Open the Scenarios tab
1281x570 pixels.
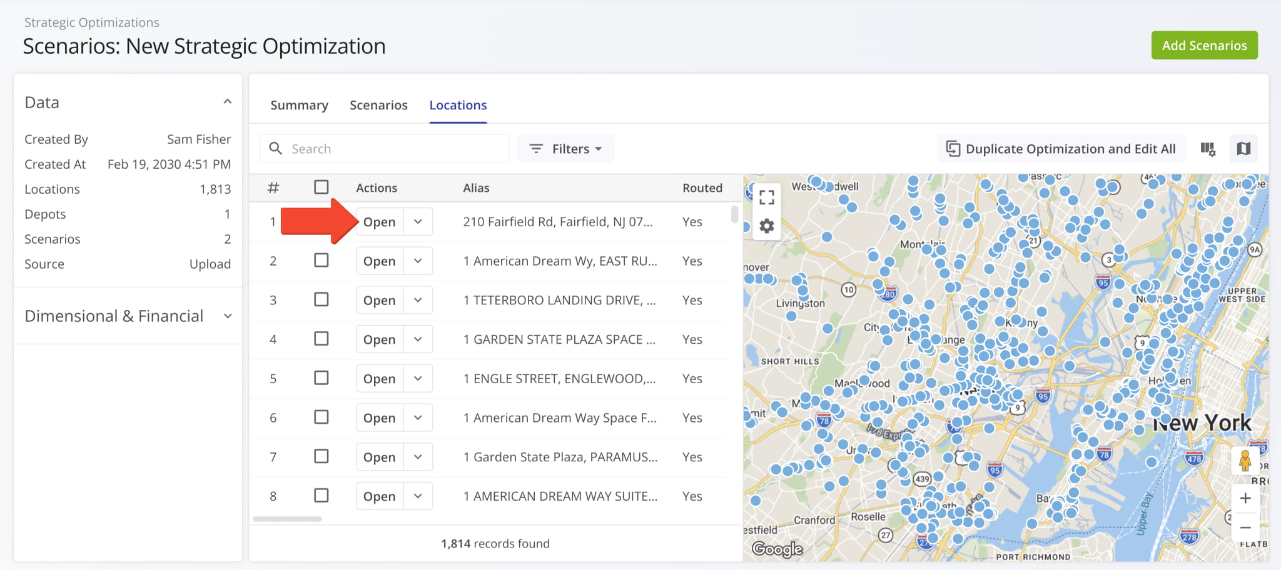coord(378,105)
